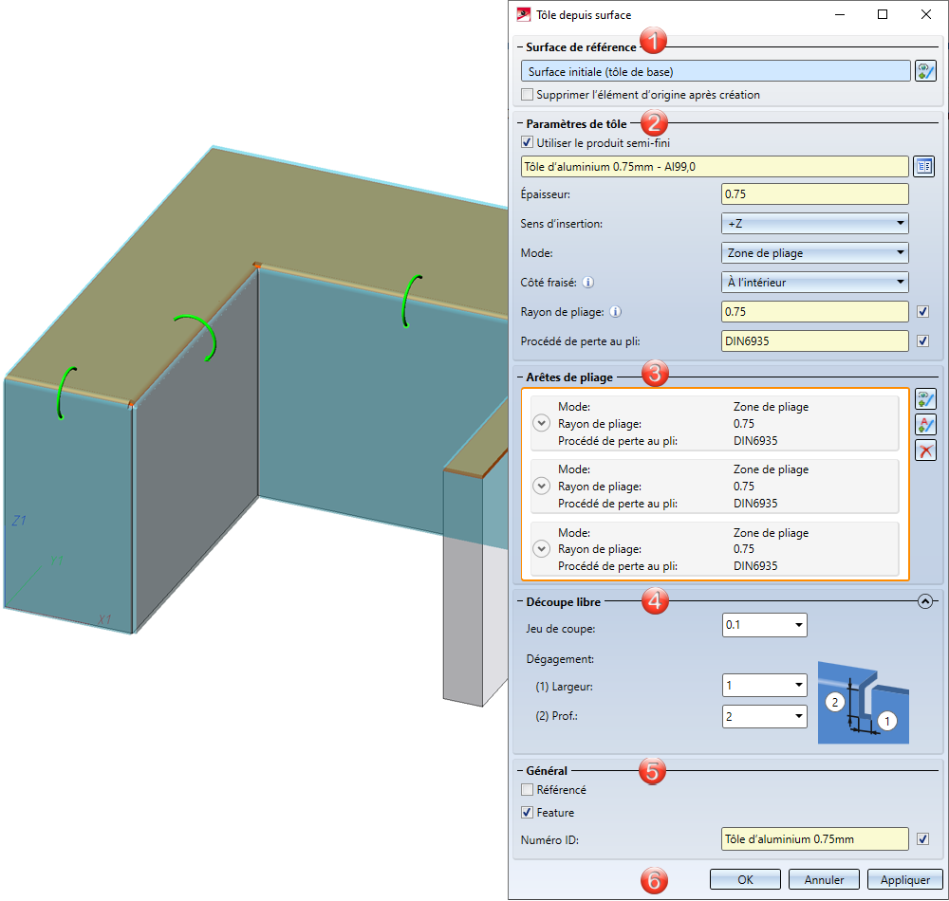Delete bend edge with red X icon
The width and height of the screenshot is (949, 901).
click(x=925, y=450)
